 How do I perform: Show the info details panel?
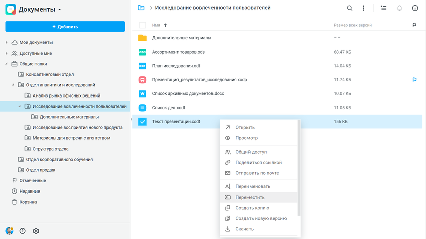tap(414, 8)
